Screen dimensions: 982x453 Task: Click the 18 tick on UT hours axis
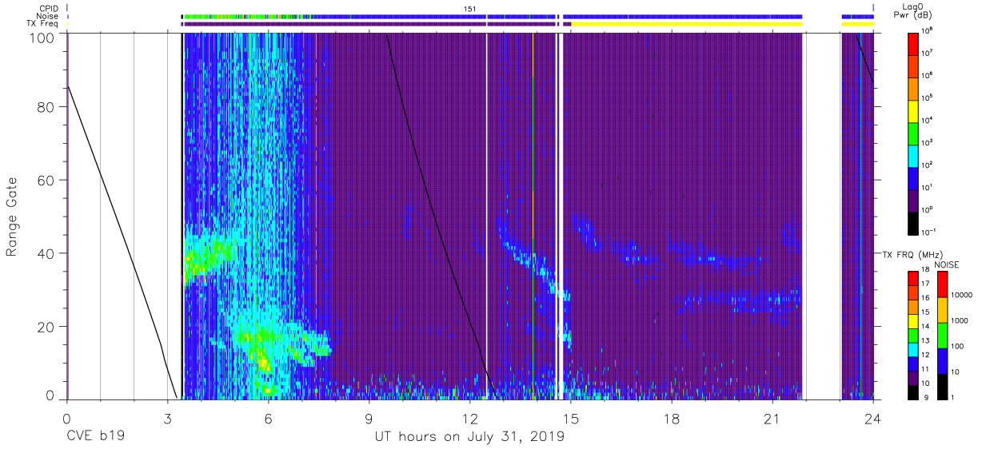click(x=671, y=418)
